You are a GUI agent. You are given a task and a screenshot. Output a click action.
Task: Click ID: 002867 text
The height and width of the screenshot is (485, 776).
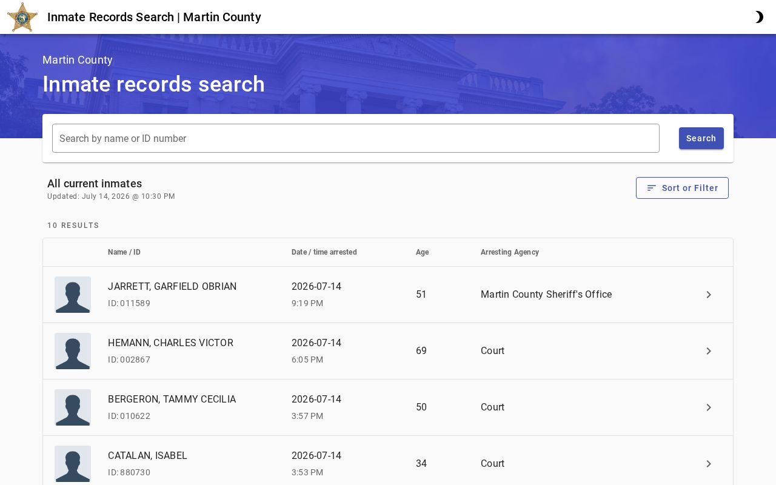[x=129, y=360]
